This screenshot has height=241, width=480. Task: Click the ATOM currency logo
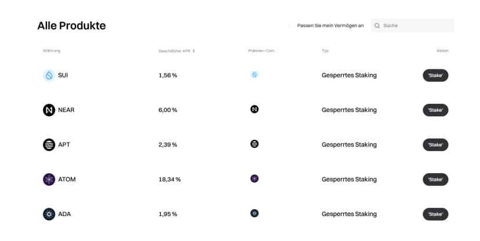49,180
